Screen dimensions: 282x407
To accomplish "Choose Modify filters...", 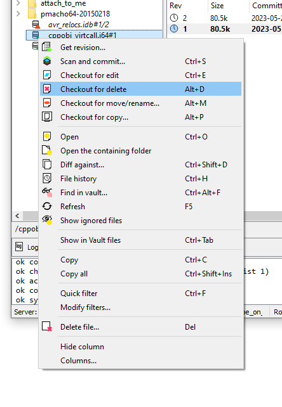I will (141, 307).
